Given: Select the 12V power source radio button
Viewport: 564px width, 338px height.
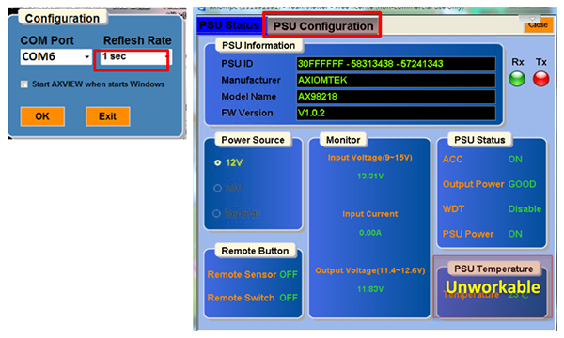Looking at the screenshot, I should tap(217, 162).
